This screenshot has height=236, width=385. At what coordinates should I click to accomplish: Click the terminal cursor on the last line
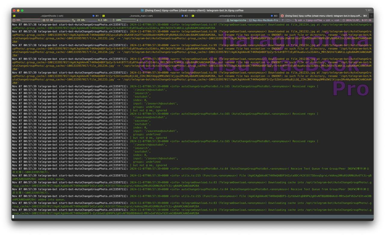click(13, 216)
